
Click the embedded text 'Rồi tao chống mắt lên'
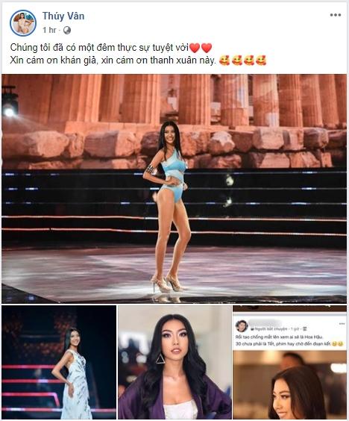pyautogui.click(x=279, y=337)
